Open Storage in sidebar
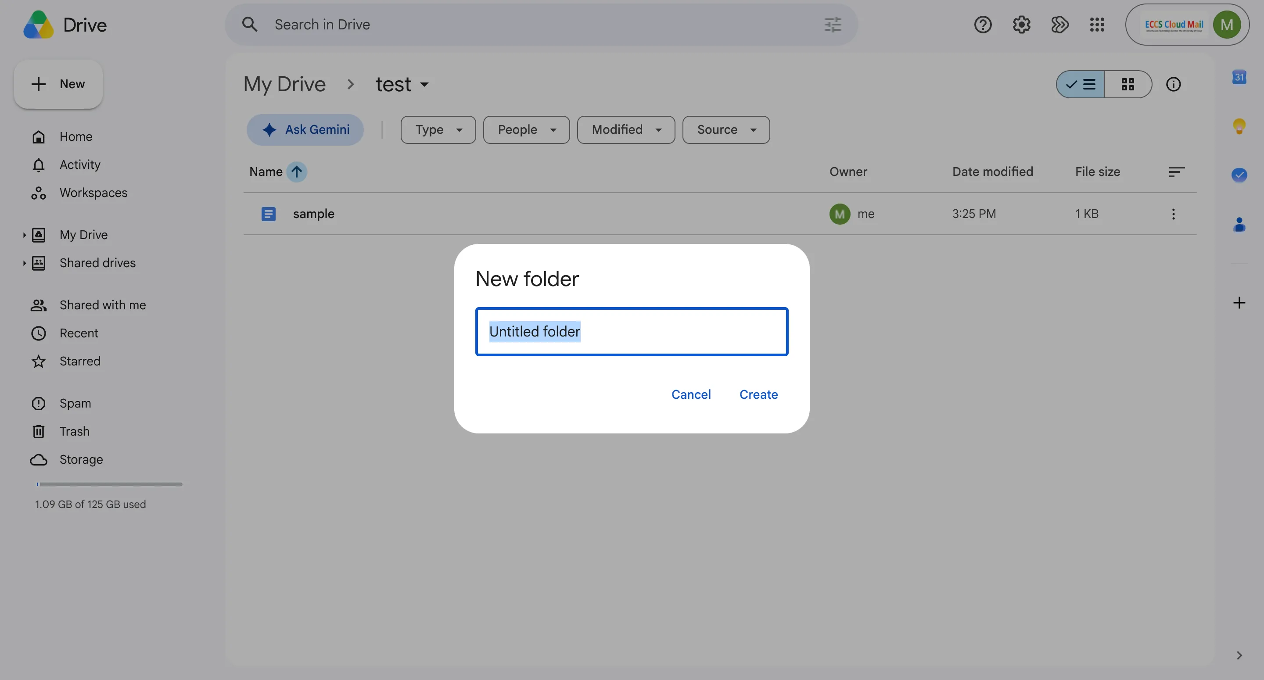The height and width of the screenshot is (680, 1264). point(81,459)
